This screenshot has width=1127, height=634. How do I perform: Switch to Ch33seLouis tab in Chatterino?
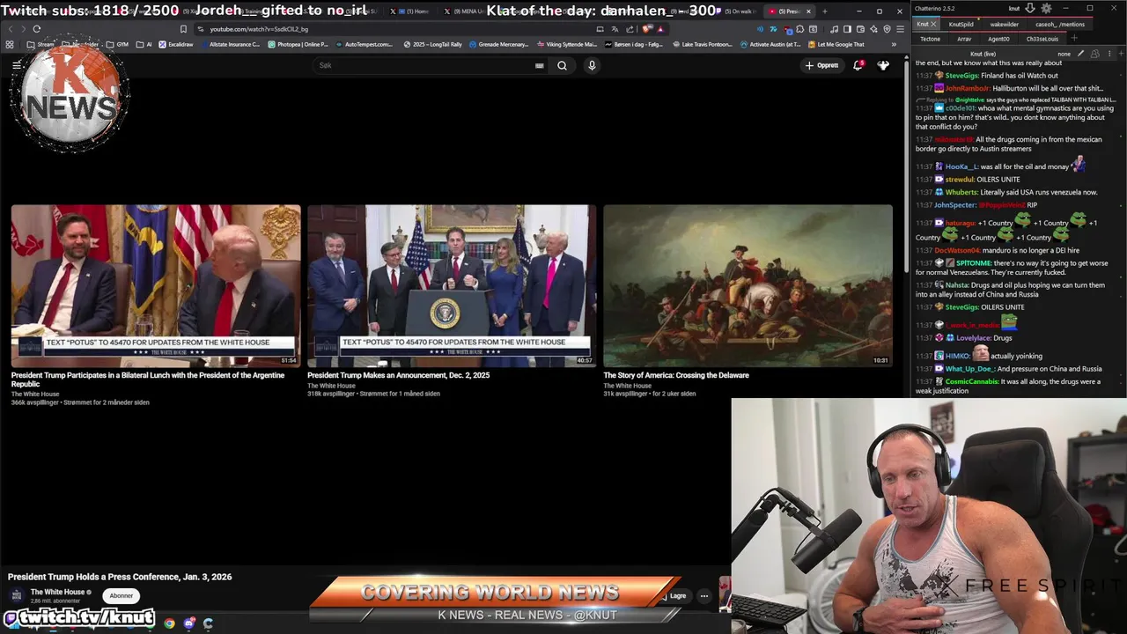(x=1042, y=39)
